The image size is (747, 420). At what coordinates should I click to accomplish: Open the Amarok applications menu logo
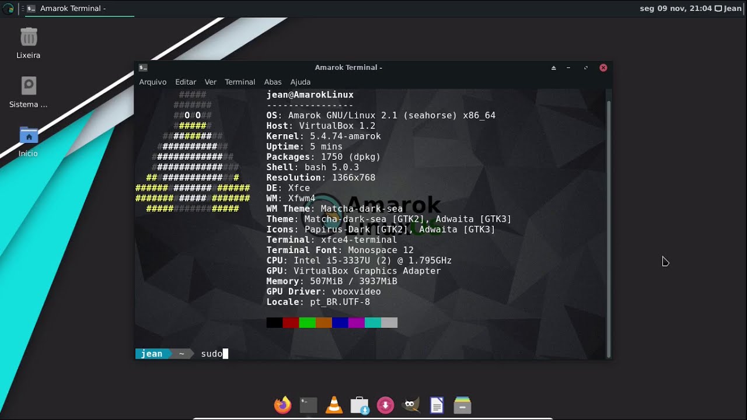[x=8, y=8]
